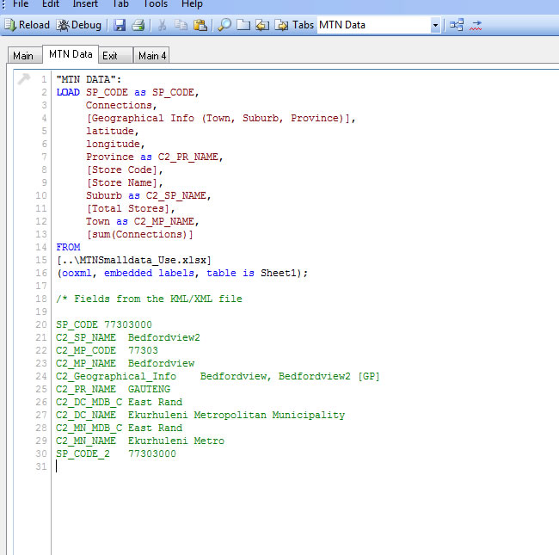Open search with the magnifier icon
This screenshot has height=555, width=559.
(x=224, y=25)
